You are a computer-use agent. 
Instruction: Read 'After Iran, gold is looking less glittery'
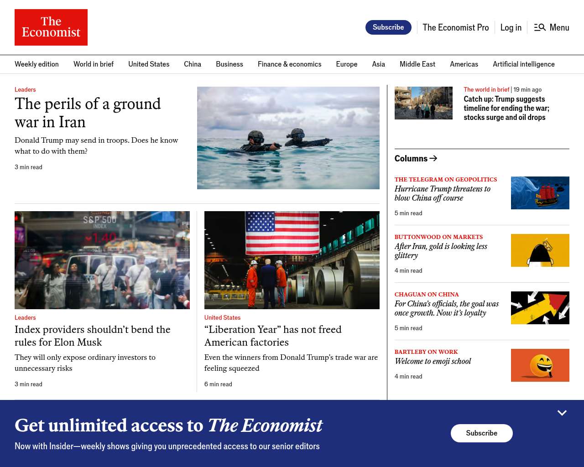(441, 251)
